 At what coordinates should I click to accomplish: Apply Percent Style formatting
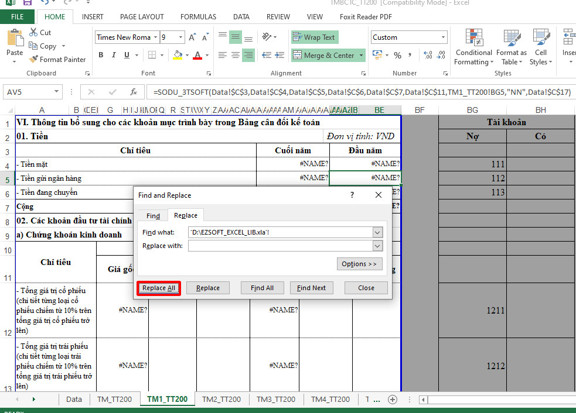397,55
